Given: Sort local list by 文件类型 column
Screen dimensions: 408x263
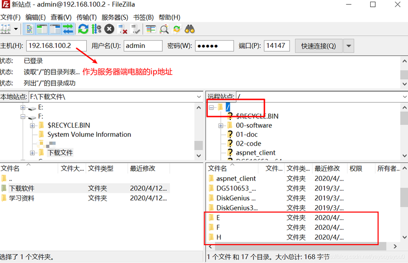Looking at the screenshot, I should tap(107, 168).
